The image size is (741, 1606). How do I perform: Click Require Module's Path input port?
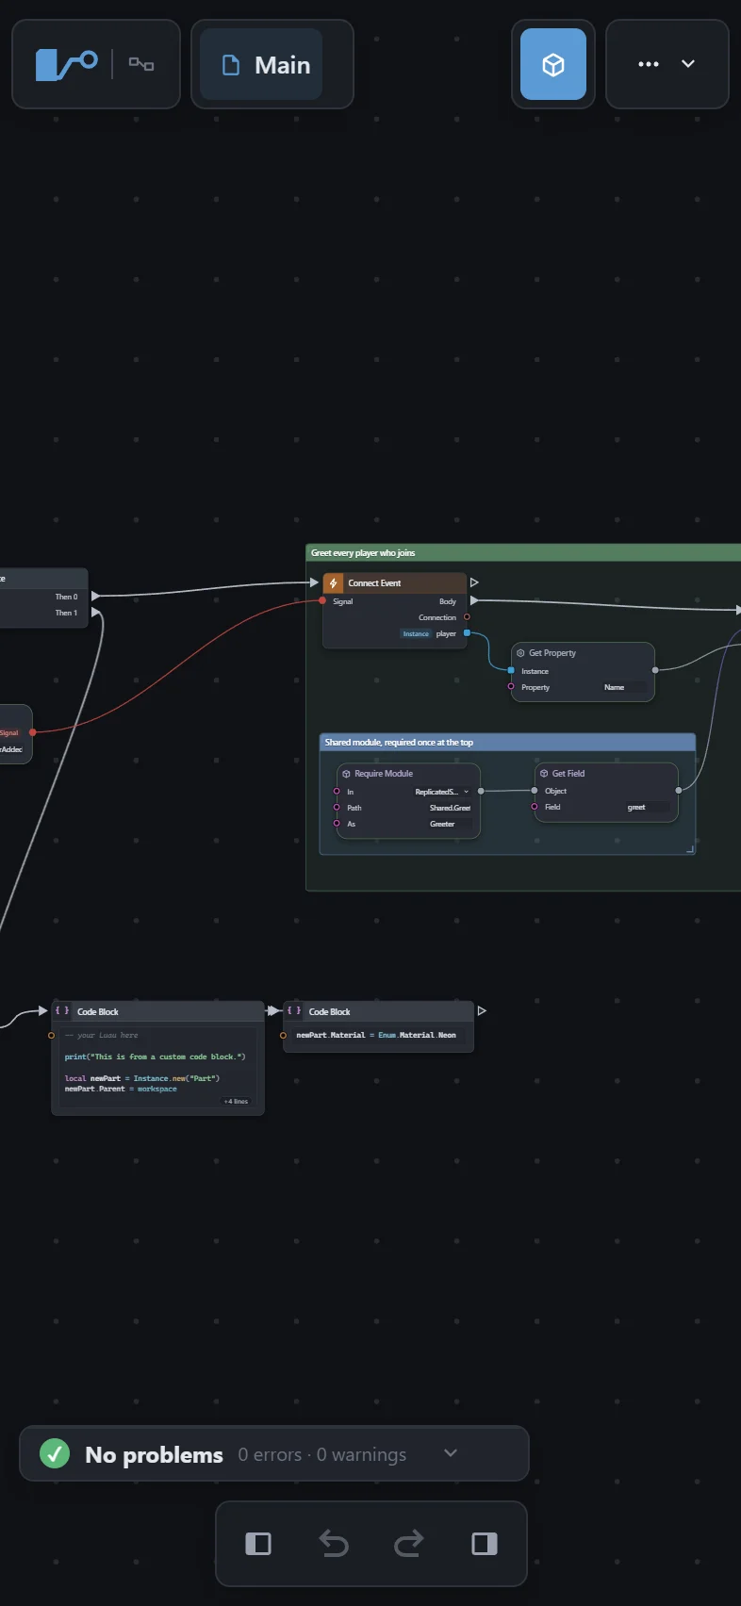337,807
